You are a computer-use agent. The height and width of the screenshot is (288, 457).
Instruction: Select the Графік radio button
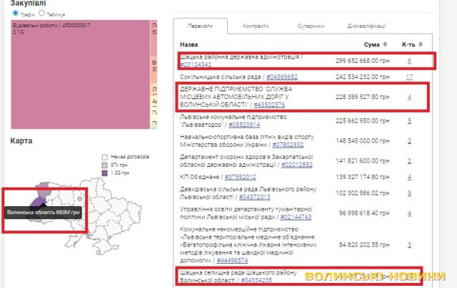coord(16,13)
